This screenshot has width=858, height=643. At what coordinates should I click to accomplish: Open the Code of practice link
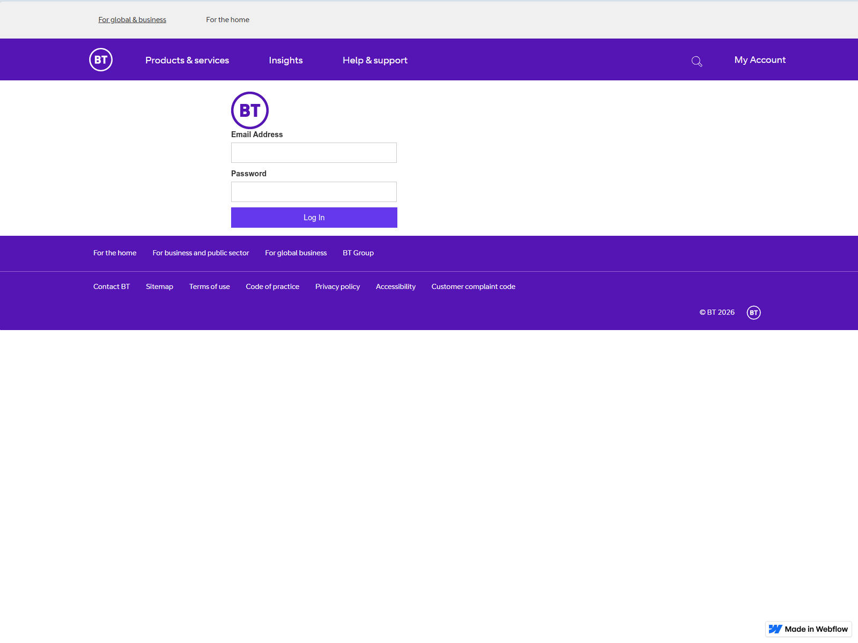pyautogui.click(x=272, y=287)
